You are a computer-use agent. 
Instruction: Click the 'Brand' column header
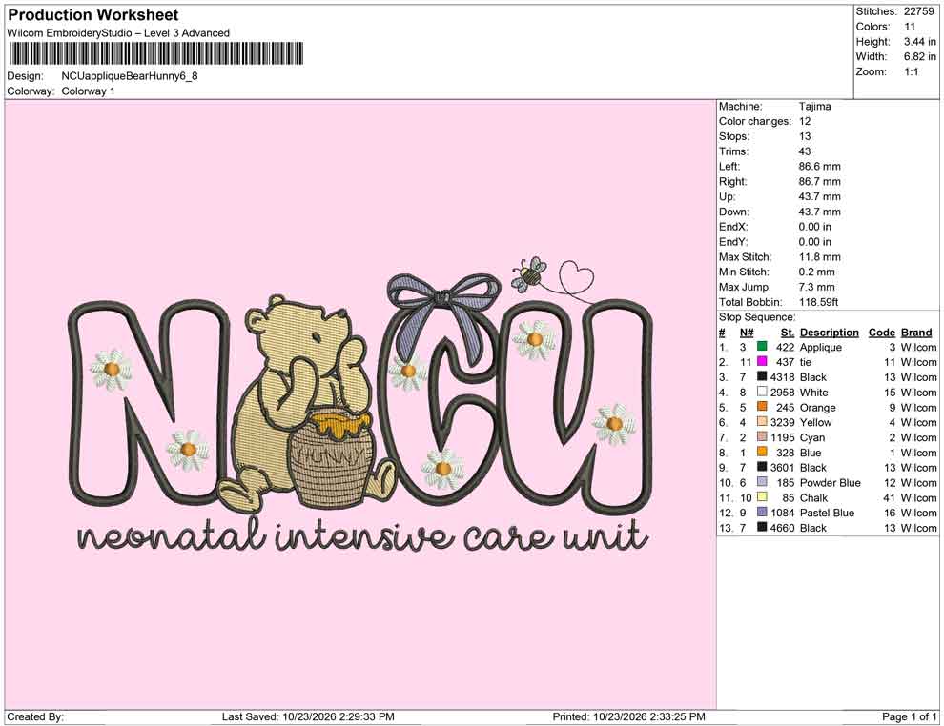tap(916, 332)
